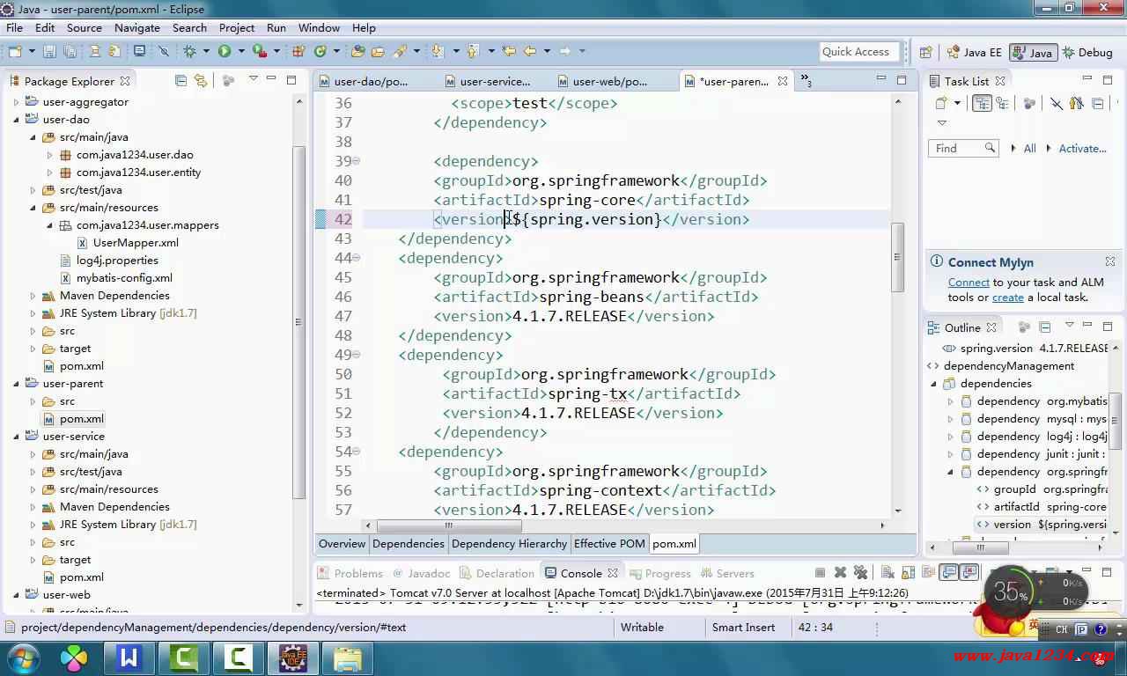The image size is (1127, 676).
Task: Collapse the user-dao project node
Action: [16, 120]
